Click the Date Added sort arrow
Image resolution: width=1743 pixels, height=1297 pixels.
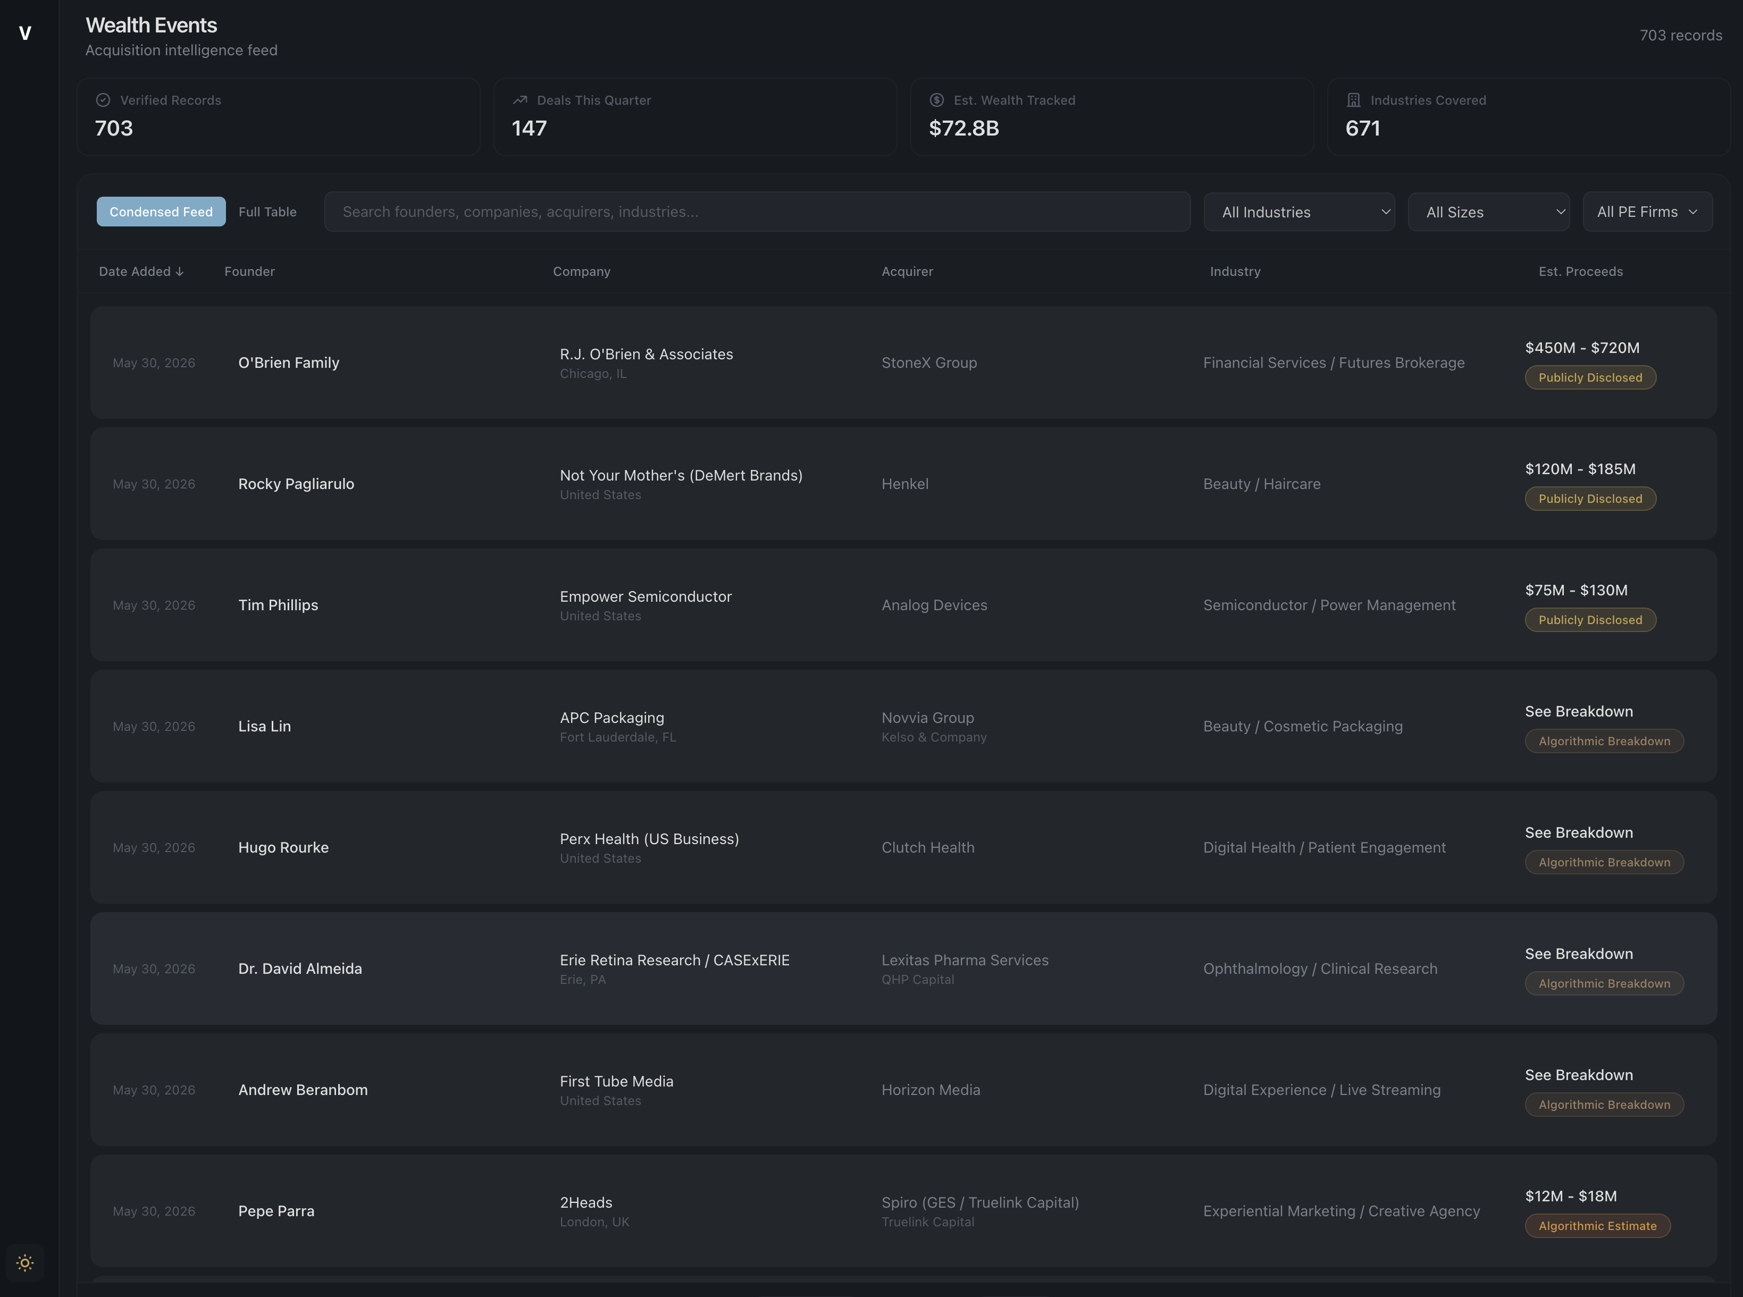click(180, 272)
